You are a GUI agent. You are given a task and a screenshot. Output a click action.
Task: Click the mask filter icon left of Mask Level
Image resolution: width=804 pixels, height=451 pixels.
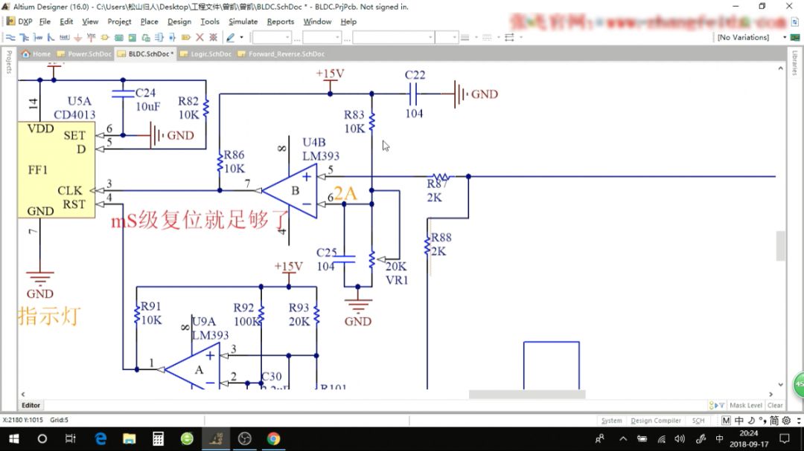[717, 405]
